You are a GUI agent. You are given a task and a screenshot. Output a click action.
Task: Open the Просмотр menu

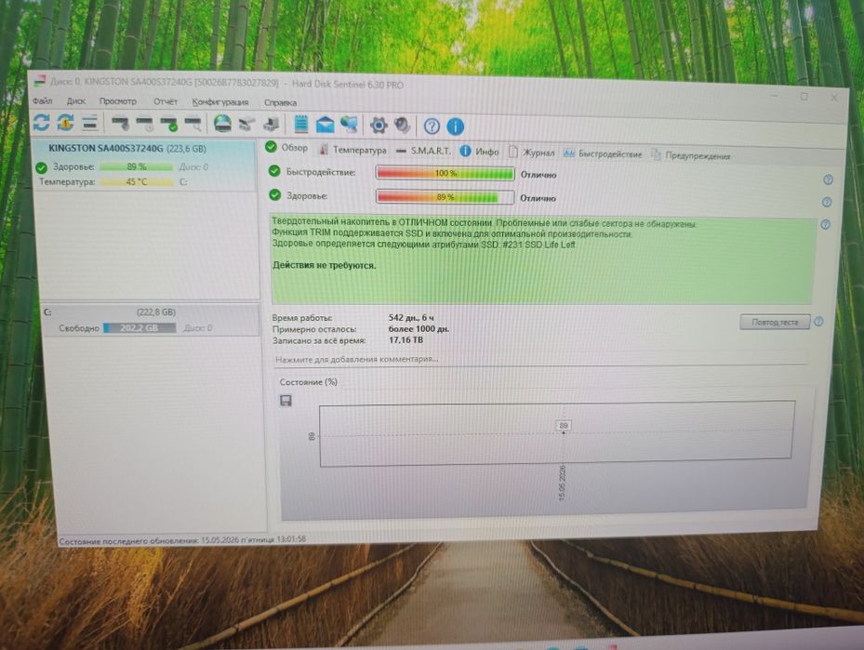tap(117, 101)
